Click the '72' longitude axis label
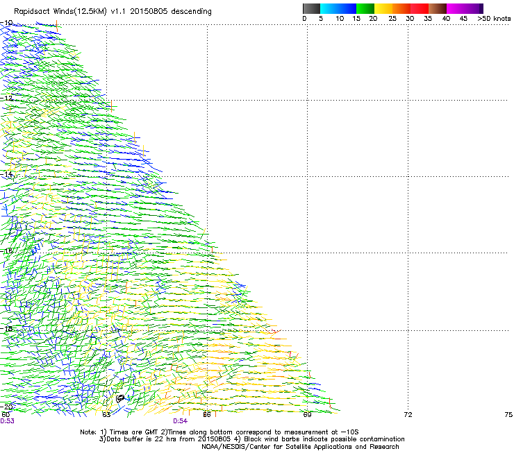 (408, 415)
